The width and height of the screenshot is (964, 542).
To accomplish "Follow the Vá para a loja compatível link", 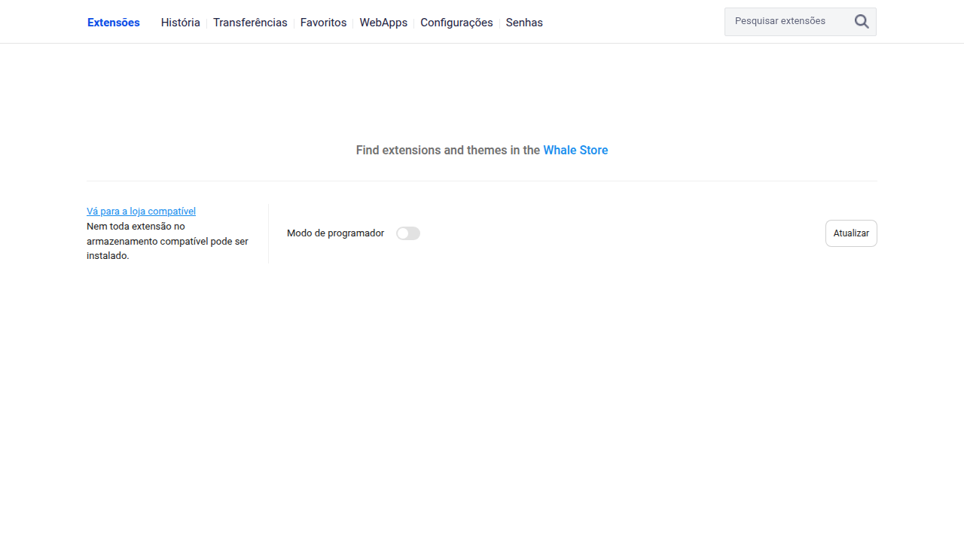I will point(141,212).
